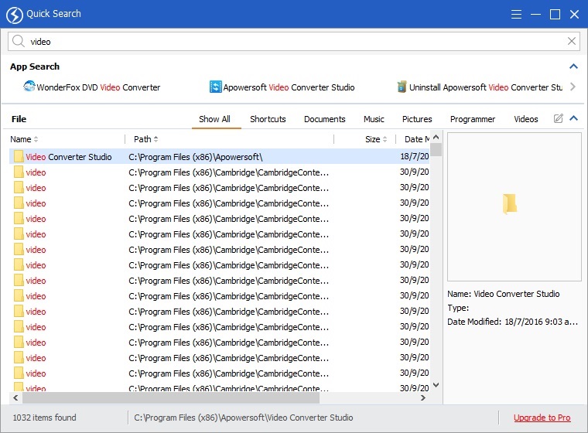This screenshot has height=433, width=588.
Task: Show next app results with right chevron
Action: coord(573,87)
